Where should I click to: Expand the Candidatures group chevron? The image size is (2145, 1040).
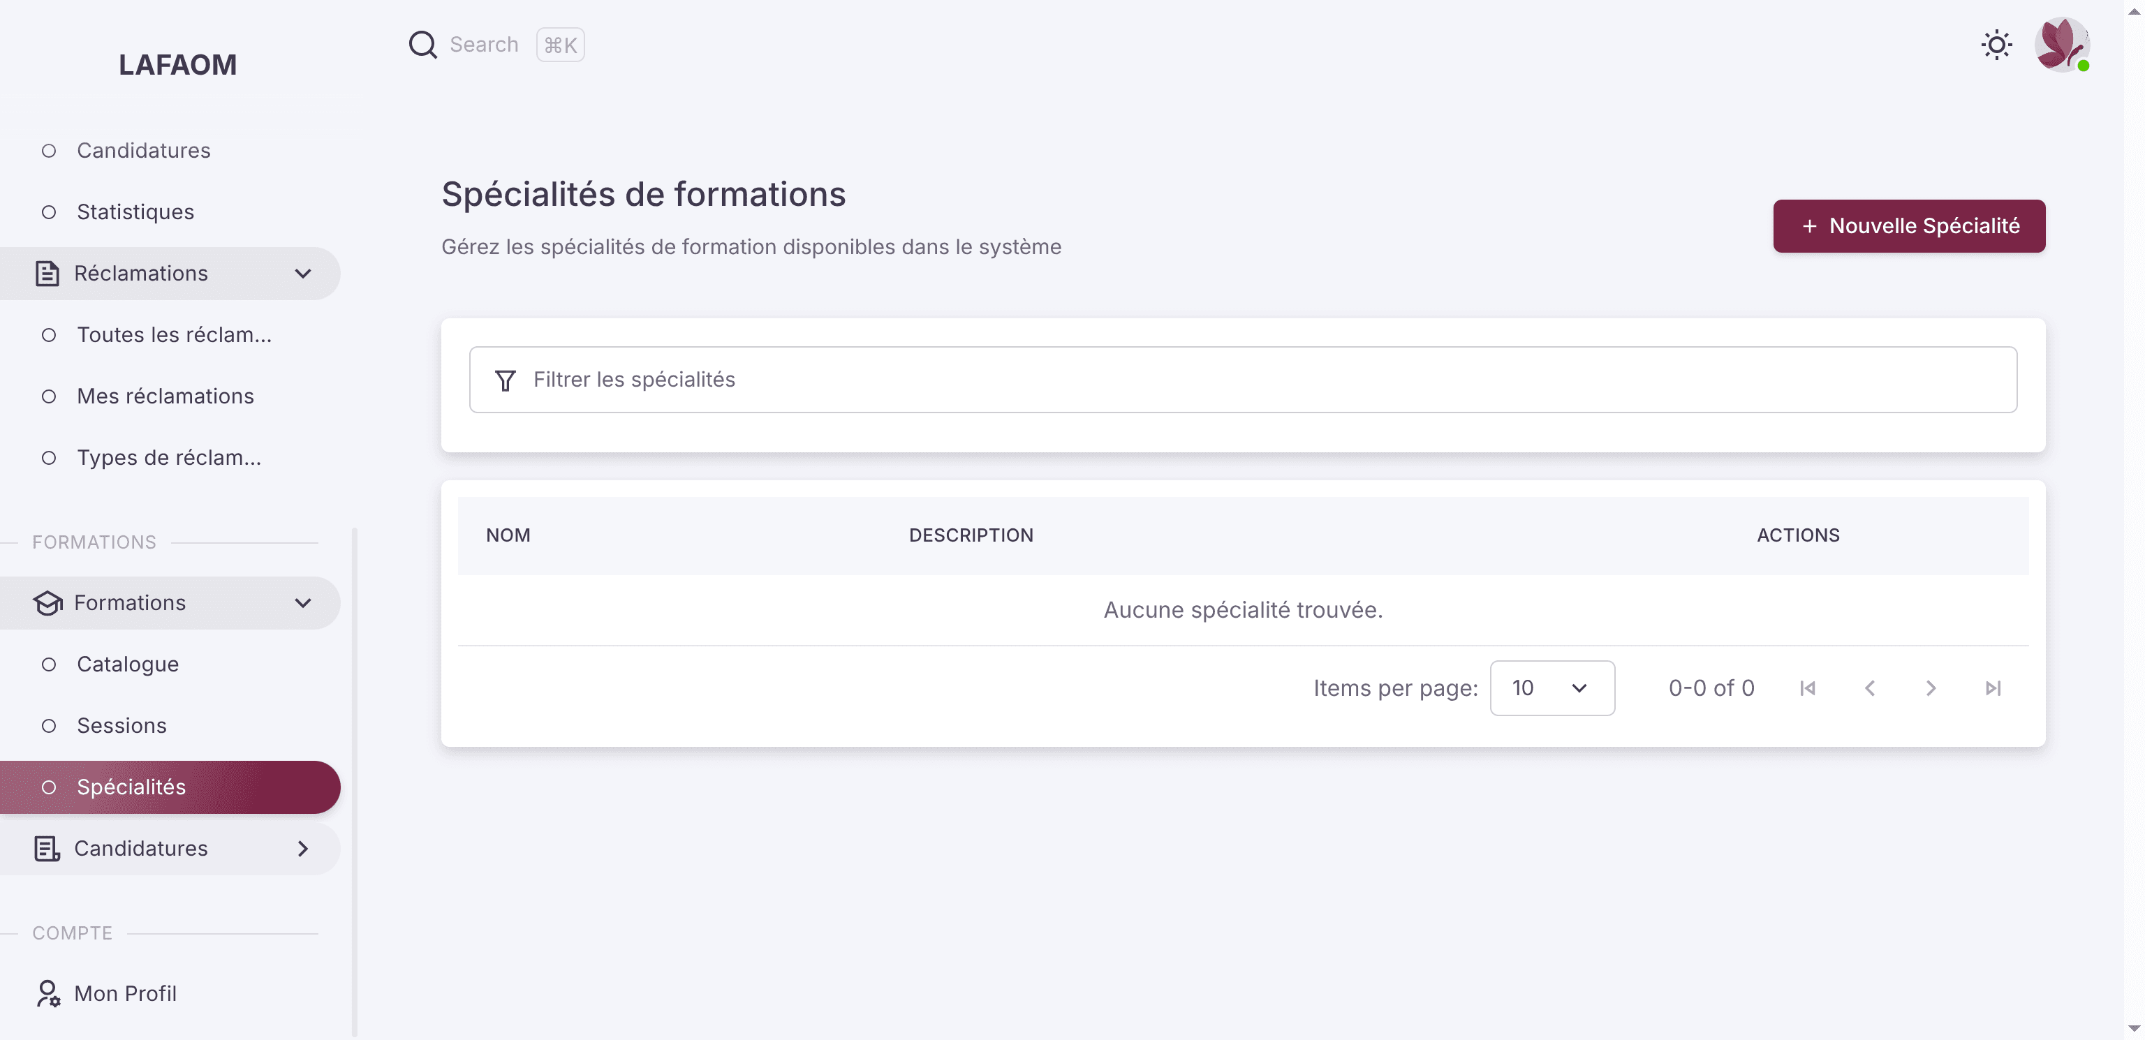(x=303, y=847)
